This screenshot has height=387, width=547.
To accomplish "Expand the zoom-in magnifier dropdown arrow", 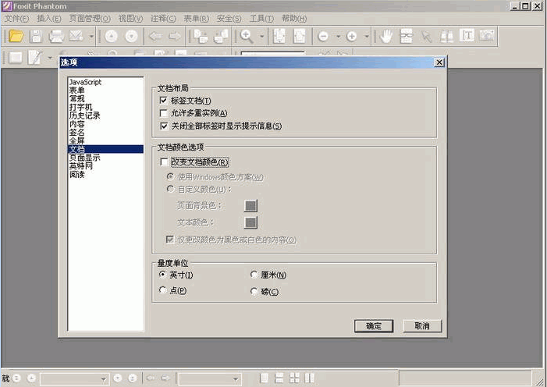I will (262, 36).
